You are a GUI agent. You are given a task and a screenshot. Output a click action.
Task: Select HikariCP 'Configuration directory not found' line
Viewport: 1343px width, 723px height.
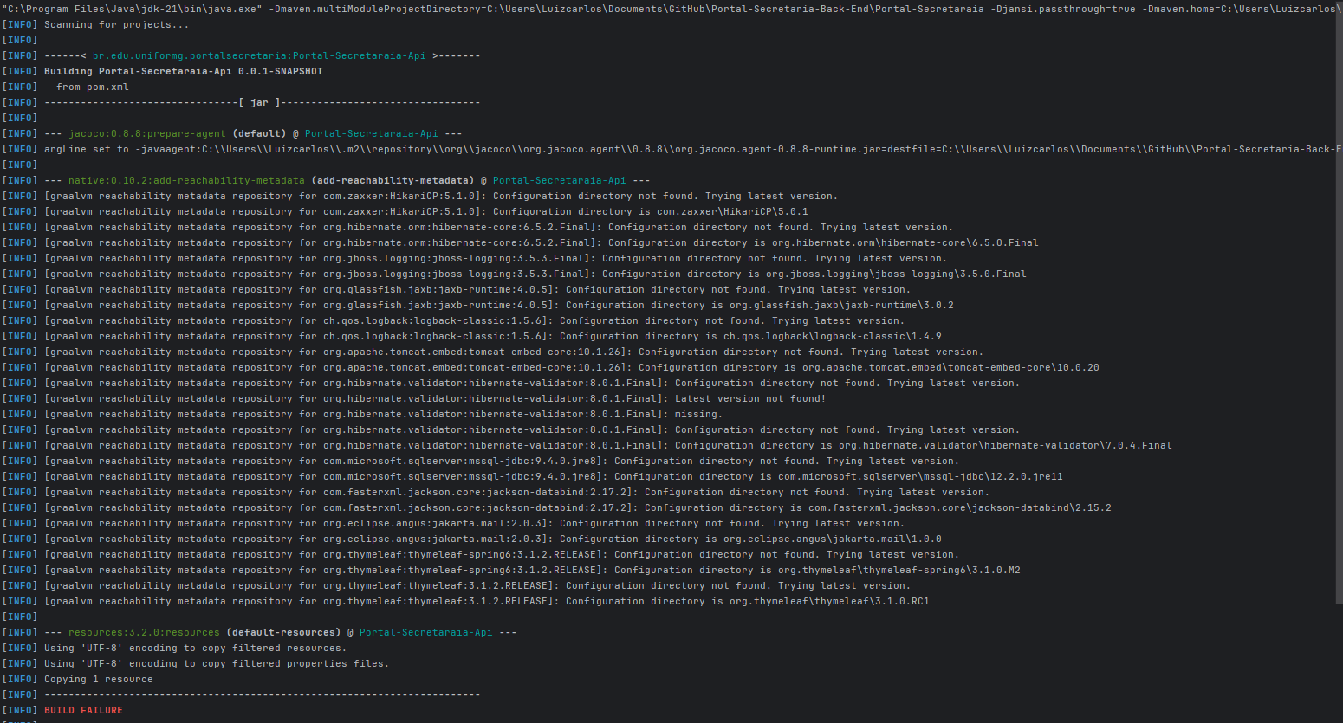point(420,196)
